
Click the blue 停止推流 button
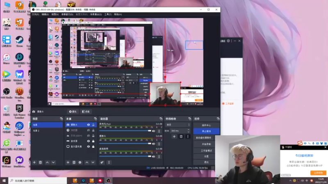coord(206,131)
